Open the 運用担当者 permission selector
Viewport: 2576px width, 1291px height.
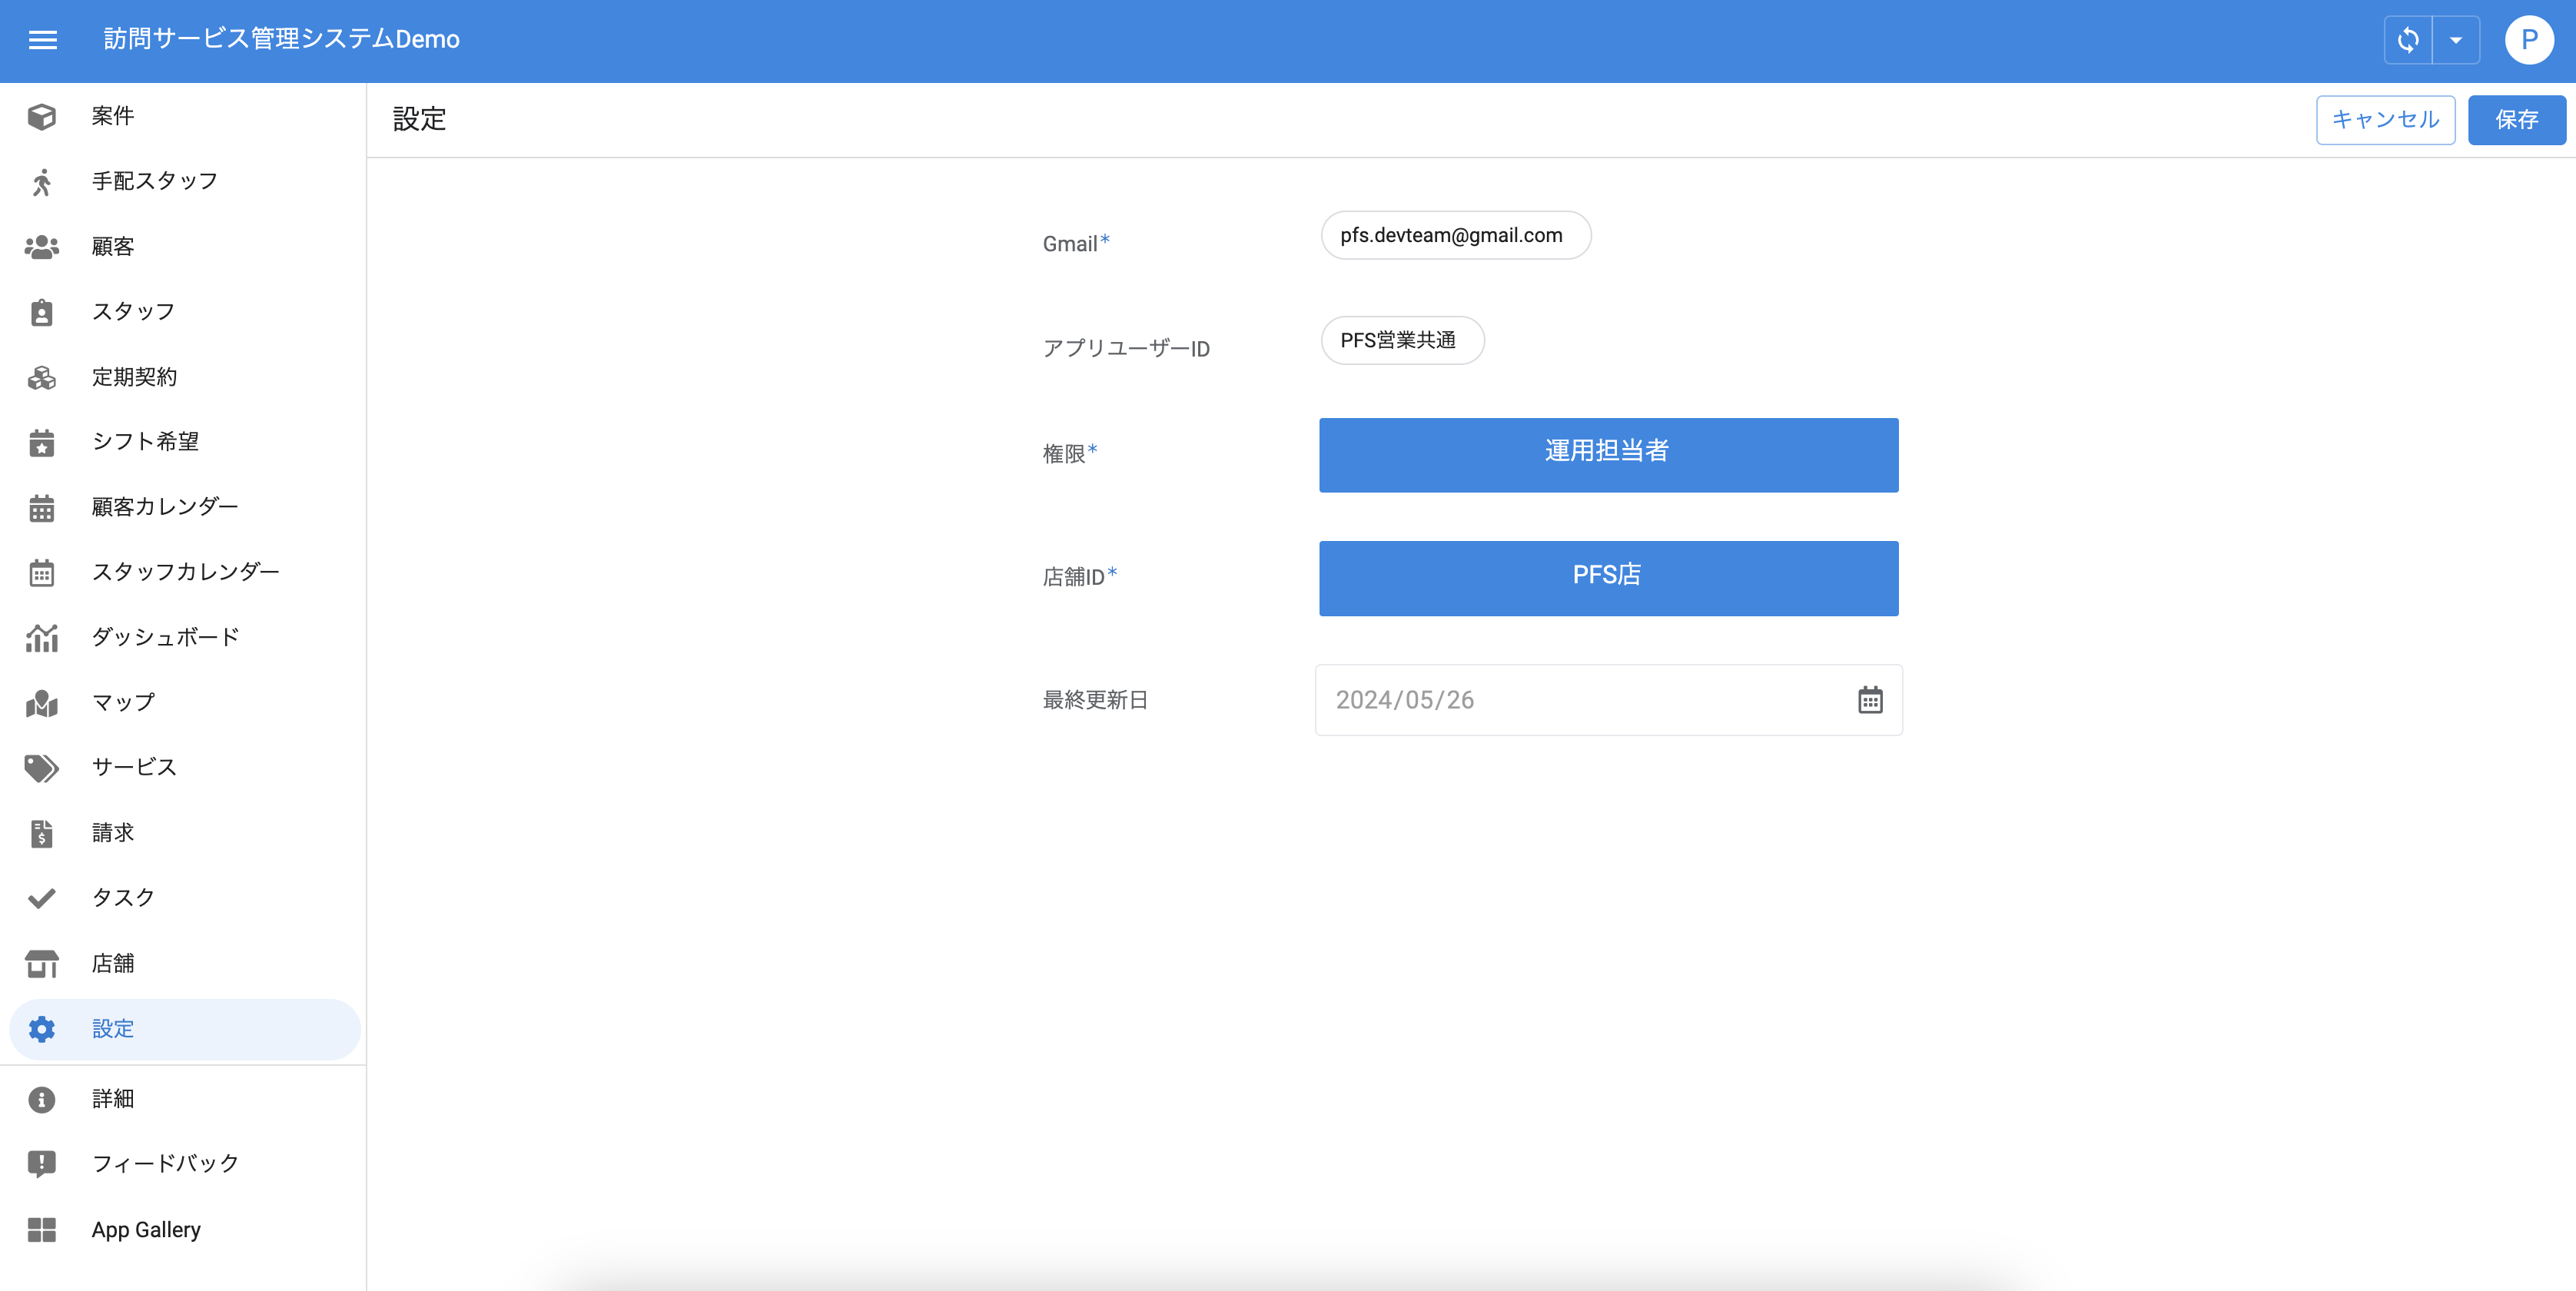point(1608,455)
